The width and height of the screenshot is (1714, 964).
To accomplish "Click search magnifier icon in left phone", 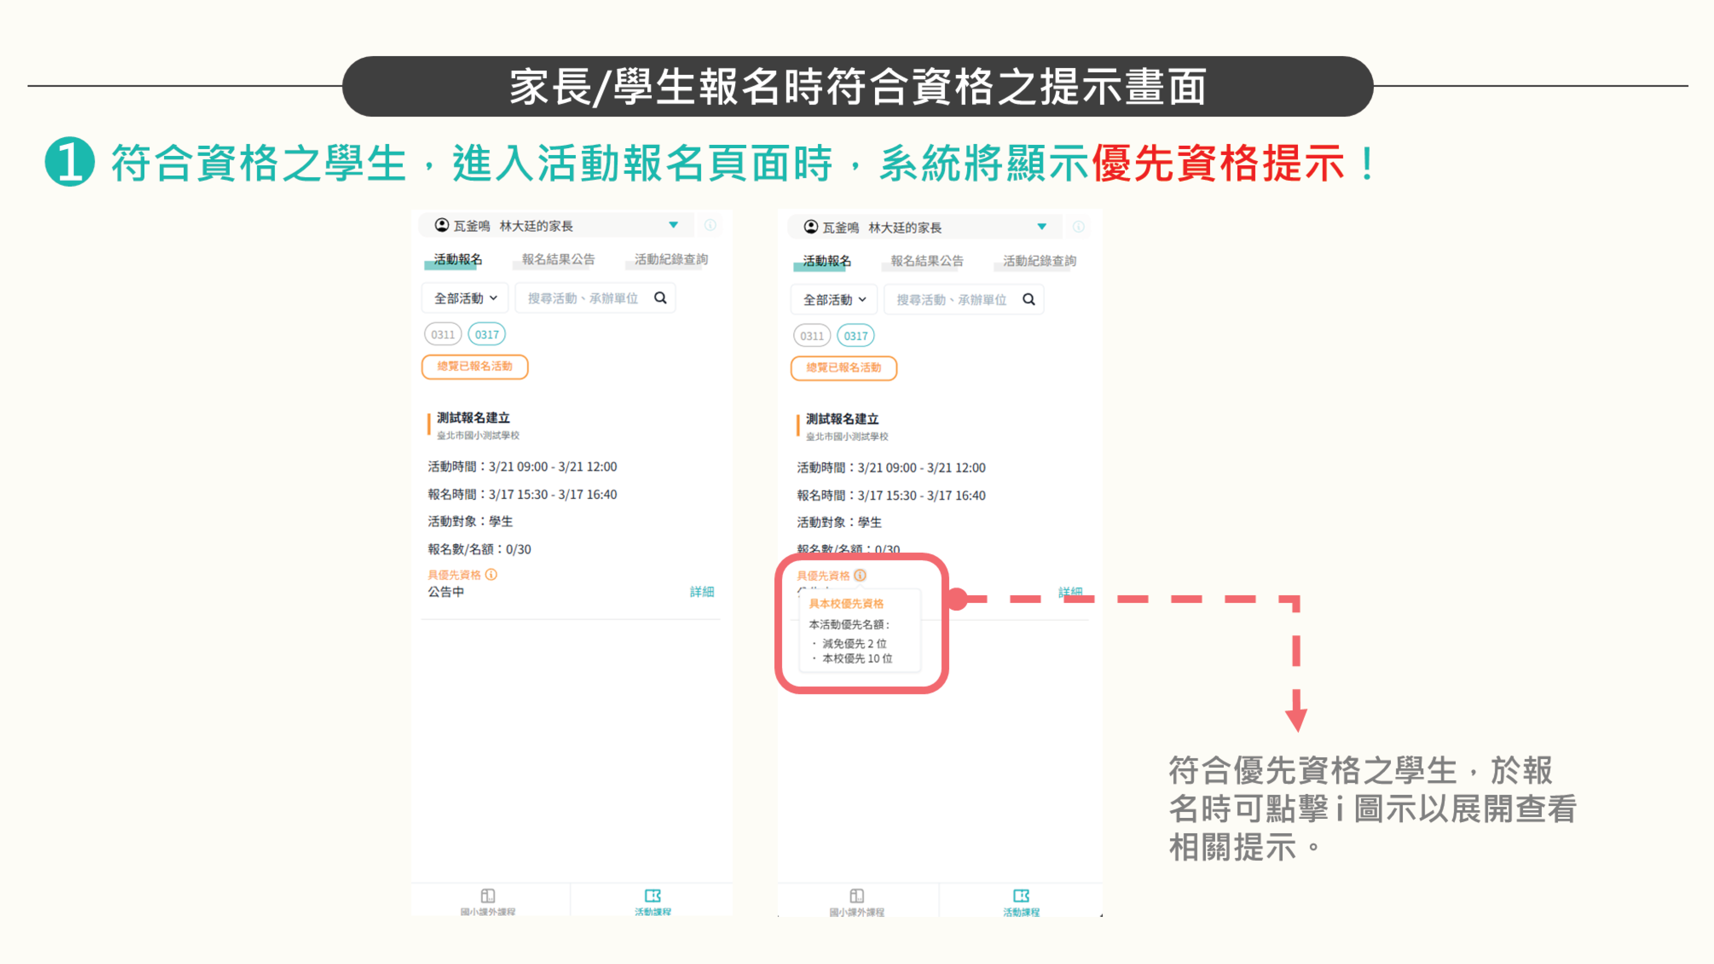I will tap(660, 297).
